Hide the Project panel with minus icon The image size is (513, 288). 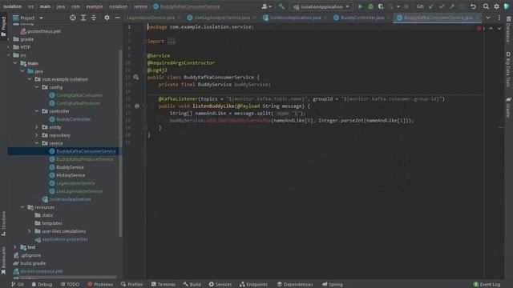[117, 18]
